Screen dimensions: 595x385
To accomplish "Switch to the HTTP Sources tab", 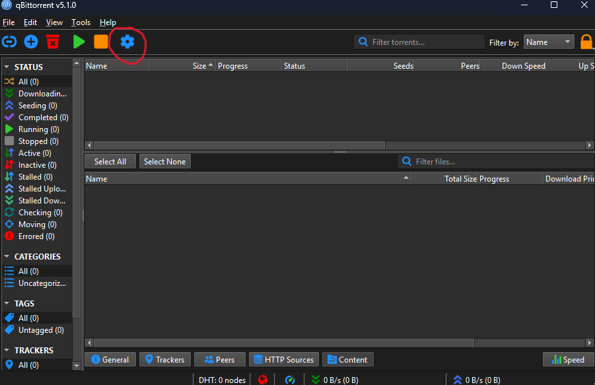I will [x=284, y=359].
